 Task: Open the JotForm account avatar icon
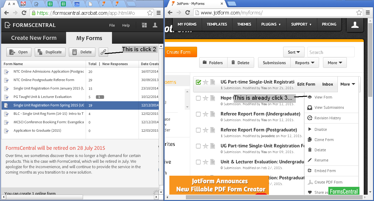pos(355,25)
